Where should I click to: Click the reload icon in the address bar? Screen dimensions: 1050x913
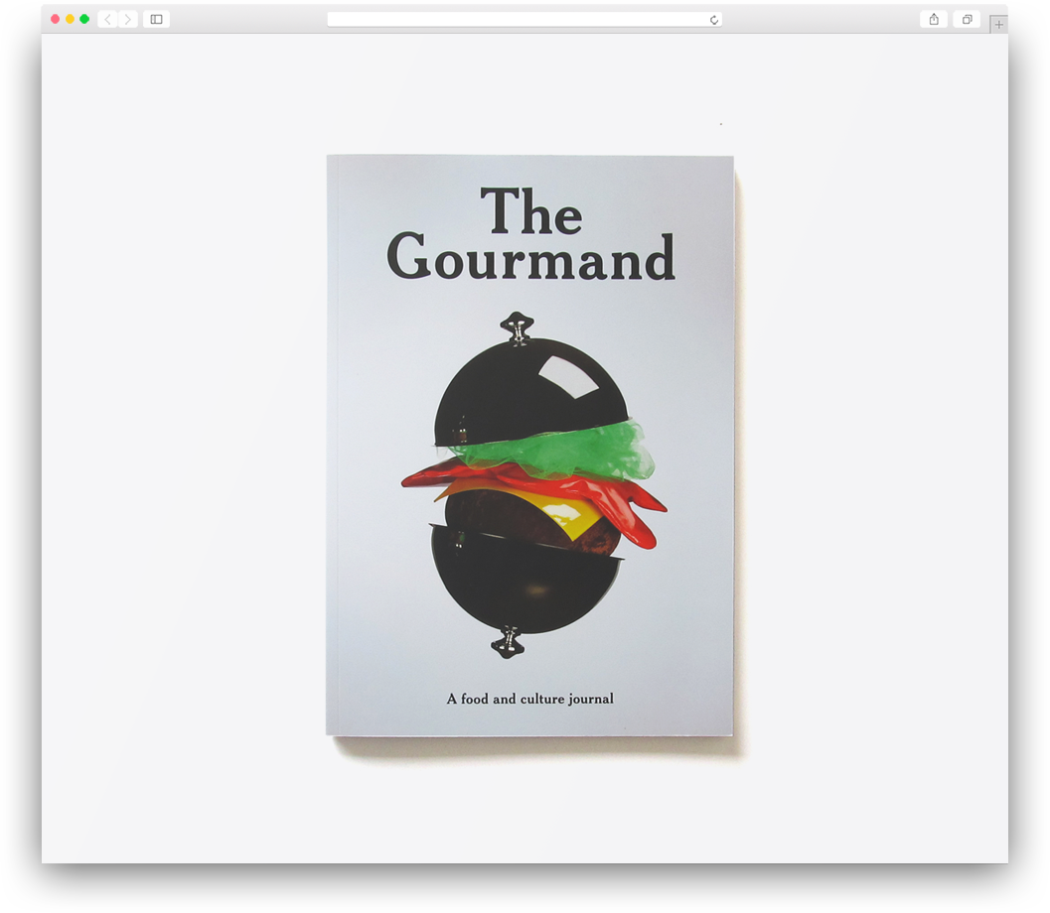pyautogui.click(x=712, y=18)
